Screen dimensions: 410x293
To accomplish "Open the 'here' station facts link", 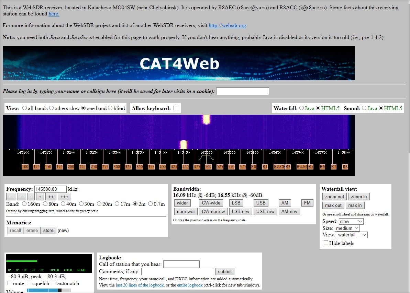I will [54, 14].
